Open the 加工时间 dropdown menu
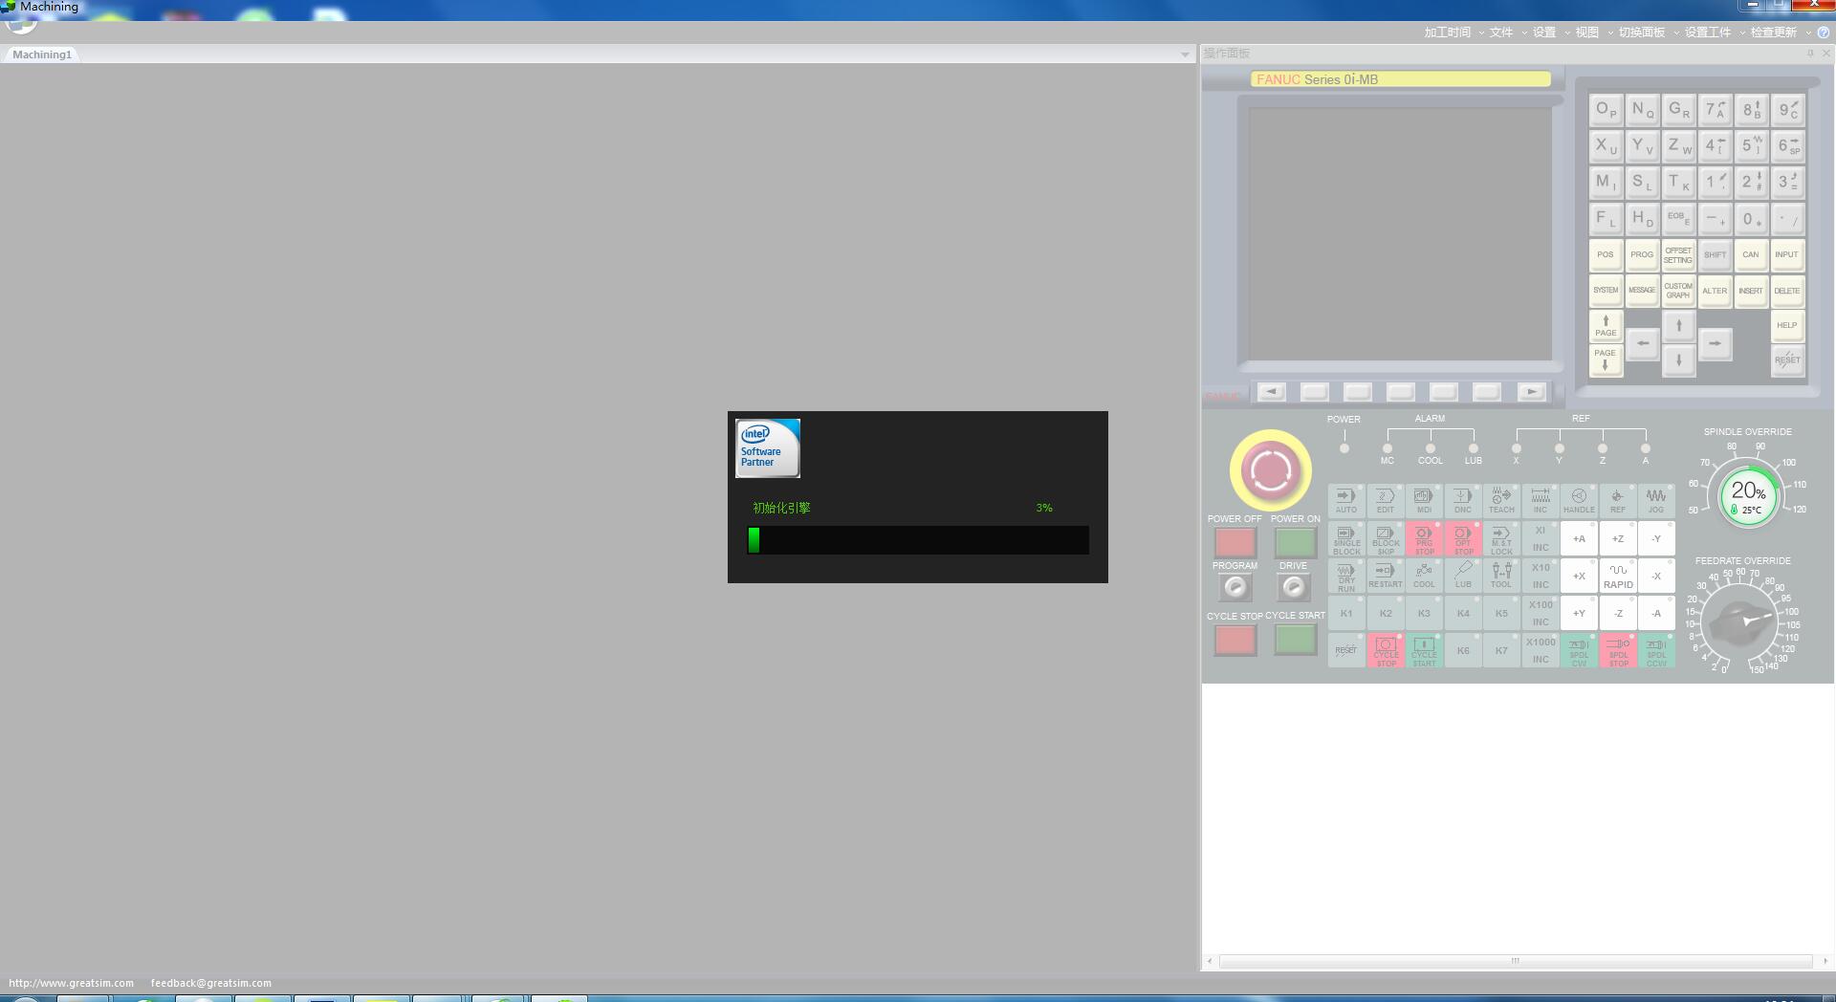Viewport: 1836px width, 1002px height. 1453,33
